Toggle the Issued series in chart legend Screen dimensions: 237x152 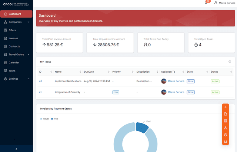(x=45, y=119)
